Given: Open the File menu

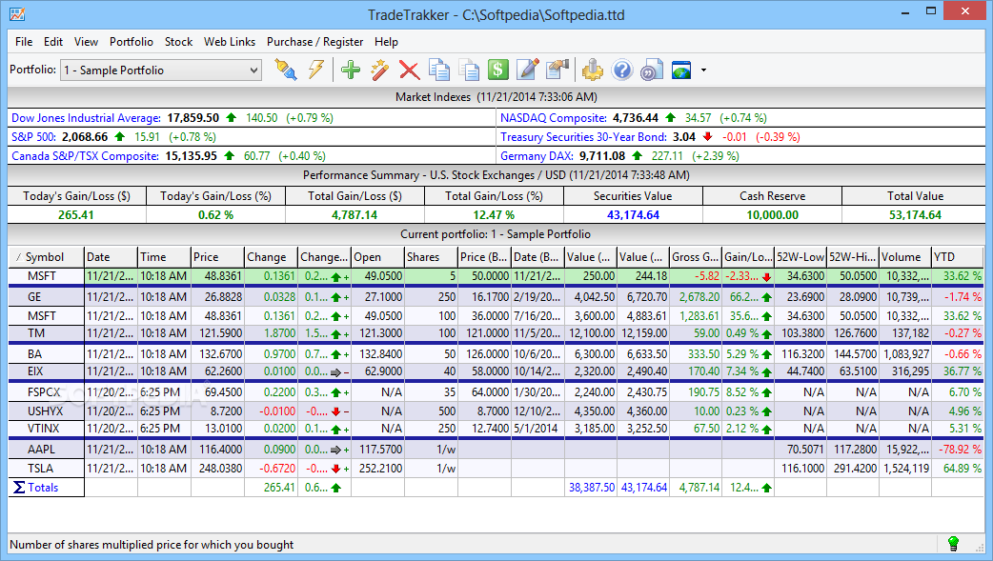Looking at the screenshot, I should (24, 42).
